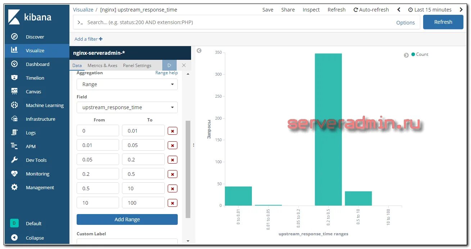Open the Infrastructure icon

tap(14, 119)
